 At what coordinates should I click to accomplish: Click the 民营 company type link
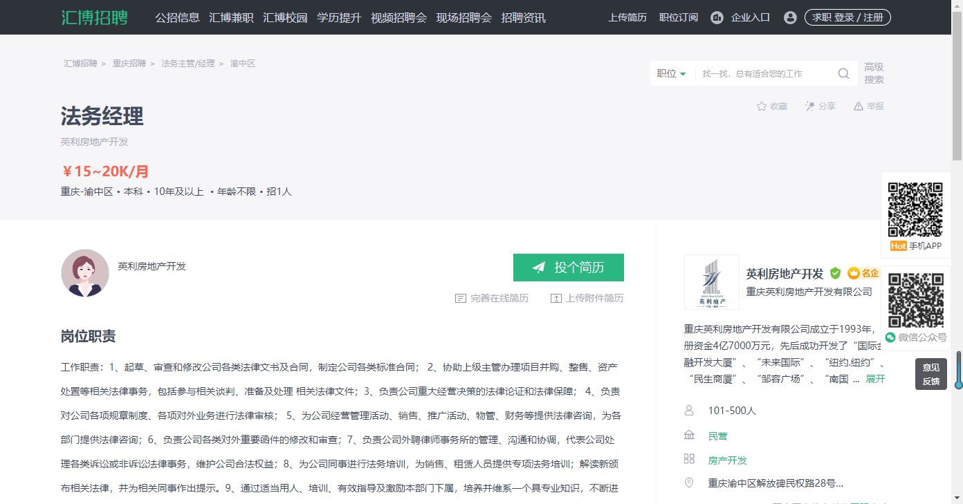coord(718,436)
